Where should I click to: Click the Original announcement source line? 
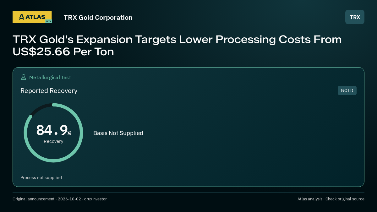(x=60, y=199)
